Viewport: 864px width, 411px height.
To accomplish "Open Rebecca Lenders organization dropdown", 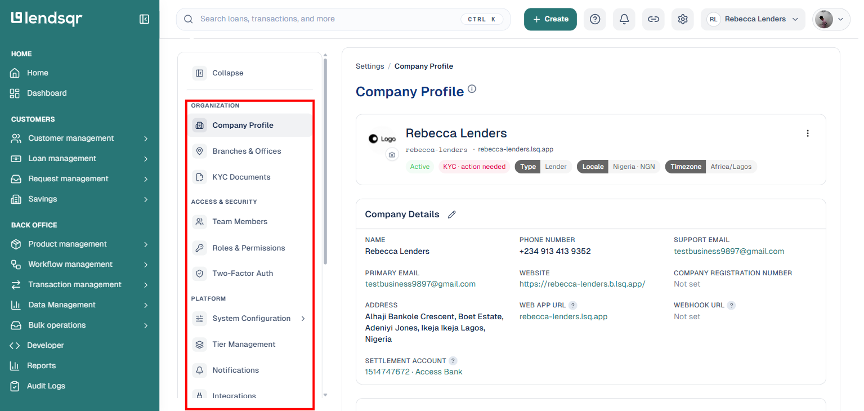I will click(x=753, y=19).
